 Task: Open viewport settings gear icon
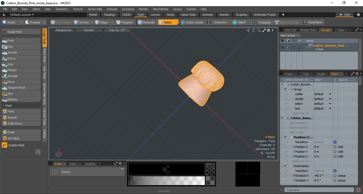[269, 30]
